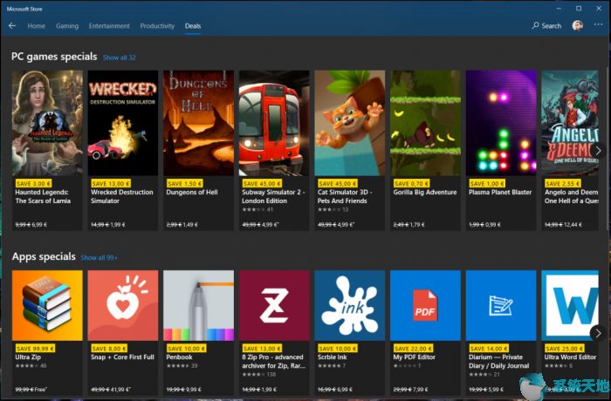The image size is (611, 401).
Task: Open the more options ellipsis menu
Action: click(598, 24)
